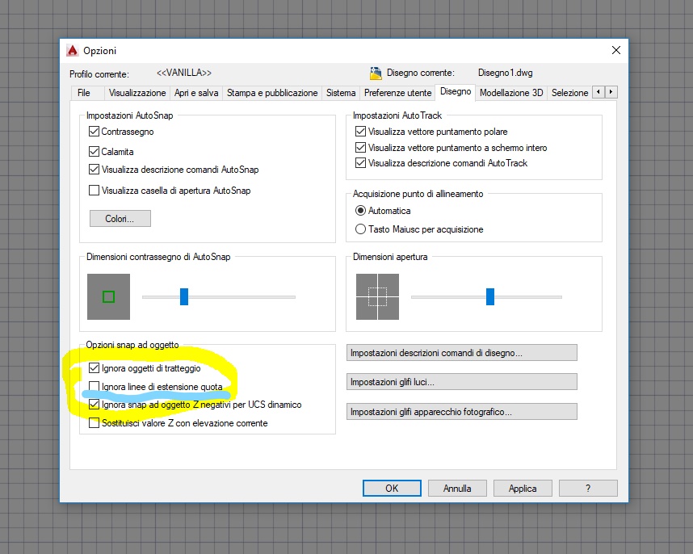Switch to Stampa e pubblicazione tab

click(x=272, y=93)
